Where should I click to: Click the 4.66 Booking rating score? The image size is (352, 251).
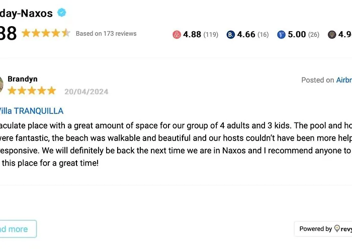(246, 35)
